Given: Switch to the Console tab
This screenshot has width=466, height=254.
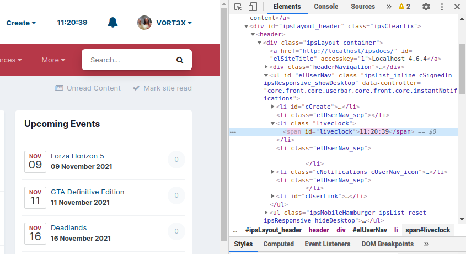Looking at the screenshot, I should (326, 7).
